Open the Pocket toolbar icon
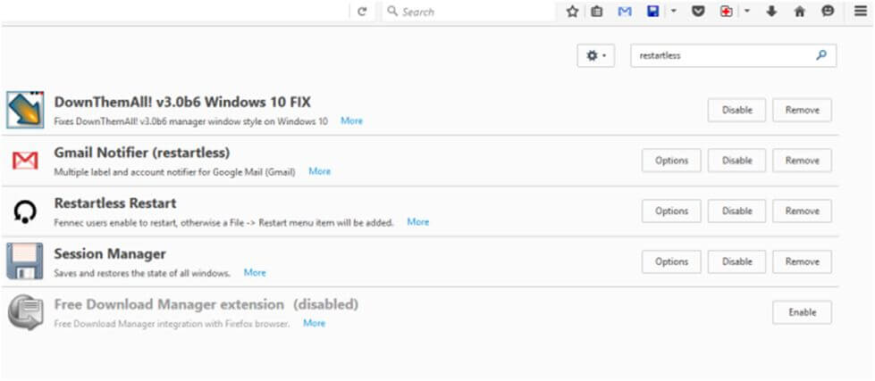Viewport: 875px width, 381px height. [x=700, y=12]
